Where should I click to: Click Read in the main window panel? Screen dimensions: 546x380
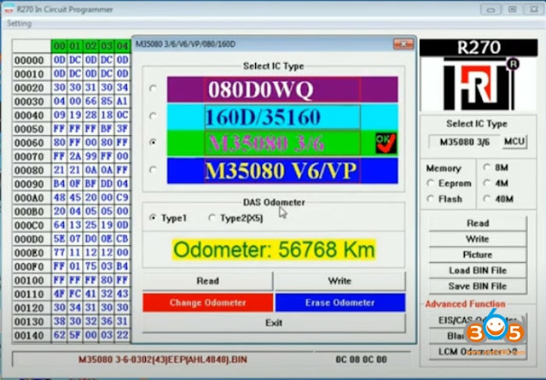click(x=478, y=223)
